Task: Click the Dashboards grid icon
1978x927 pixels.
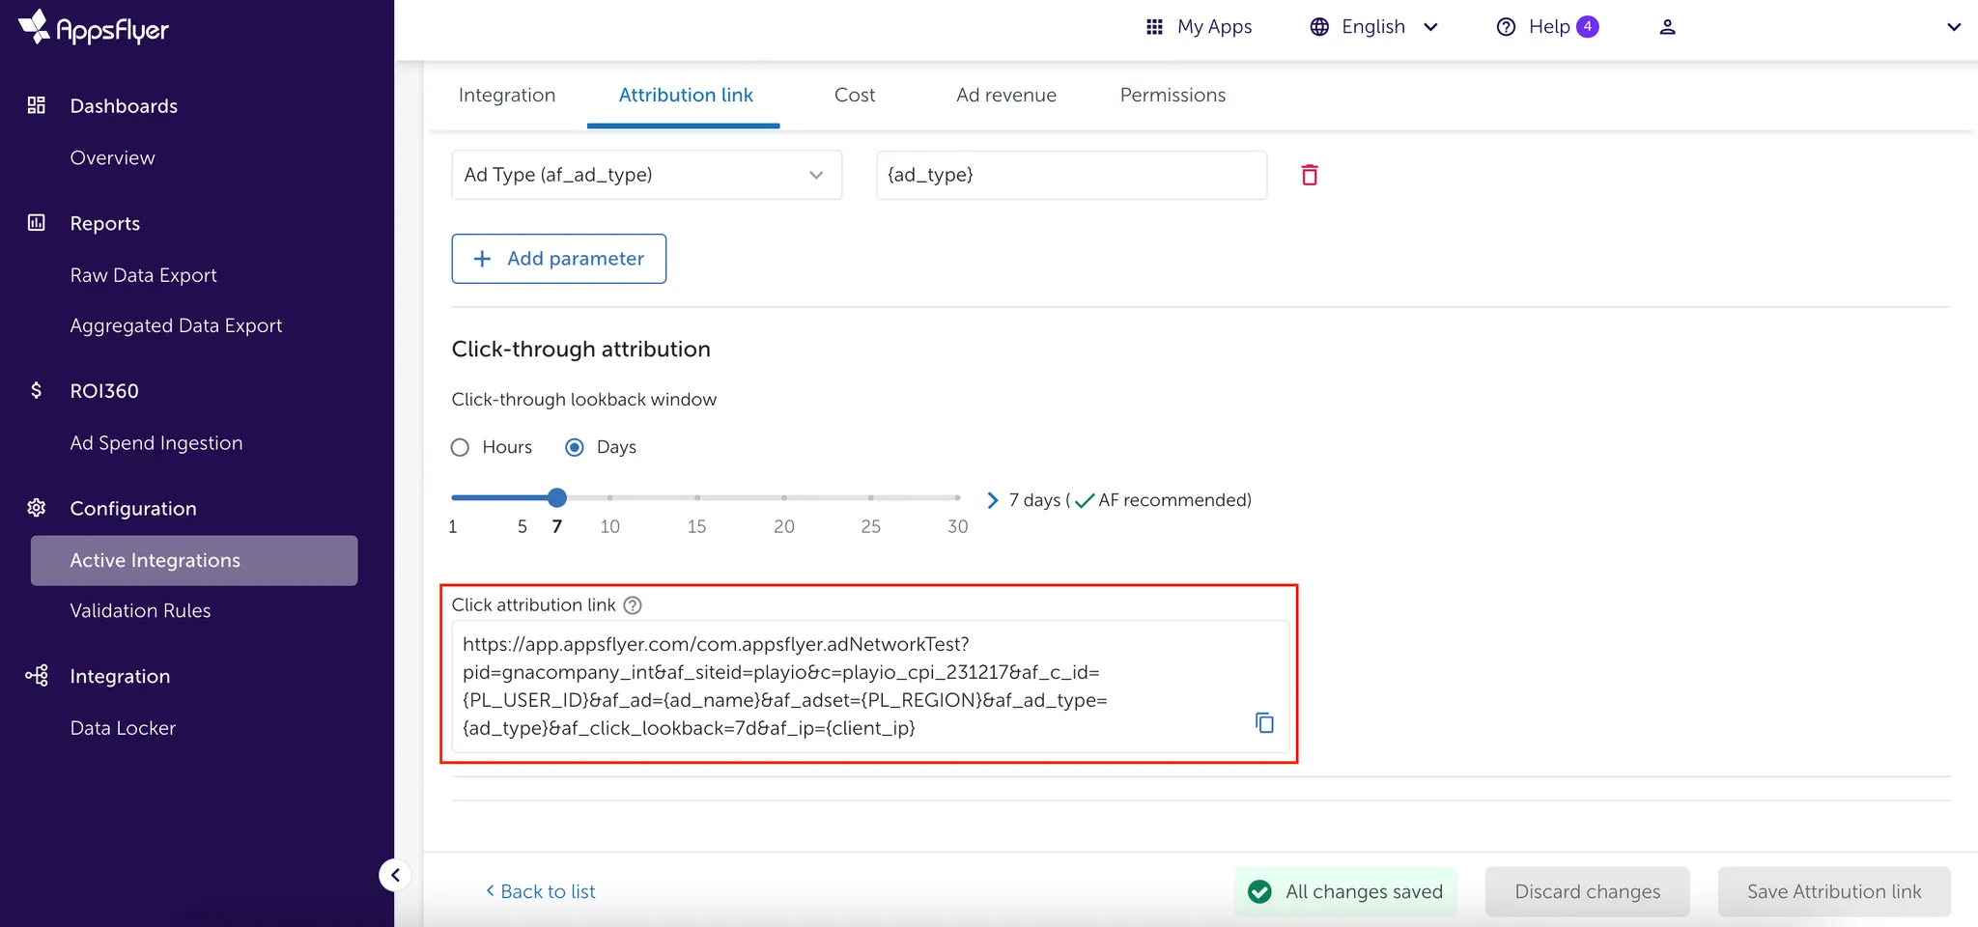Action: (37, 105)
